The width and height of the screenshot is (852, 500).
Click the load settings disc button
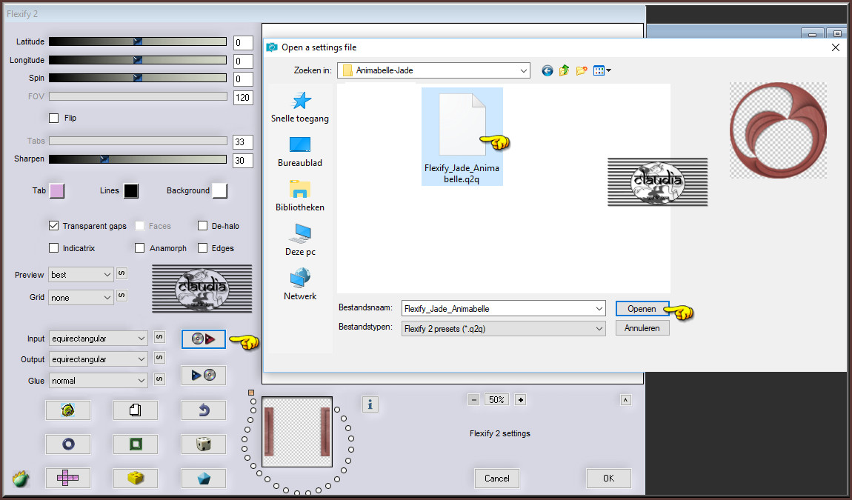tap(203, 339)
